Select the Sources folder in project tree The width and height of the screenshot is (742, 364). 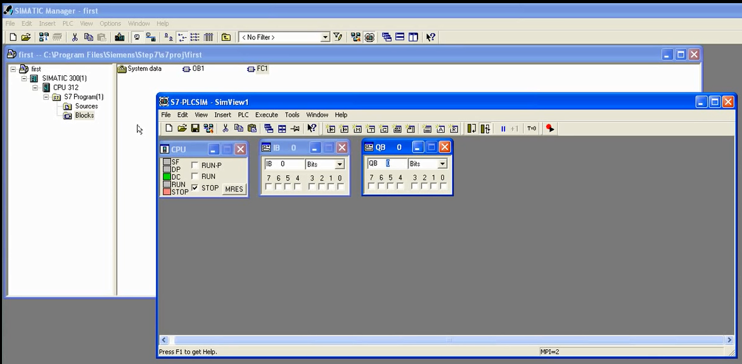pyautogui.click(x=81, y=106)
